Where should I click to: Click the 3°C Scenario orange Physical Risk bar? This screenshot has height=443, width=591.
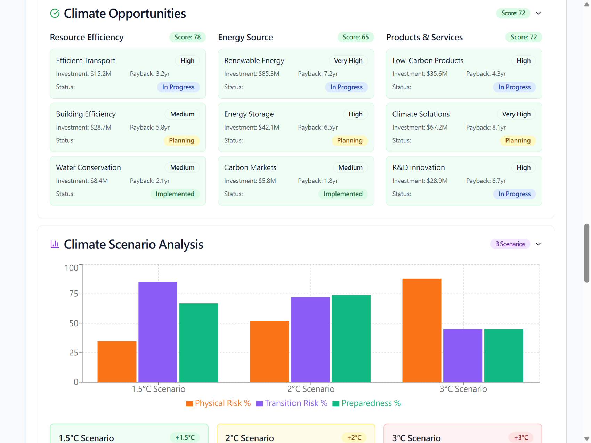[422, 330]
